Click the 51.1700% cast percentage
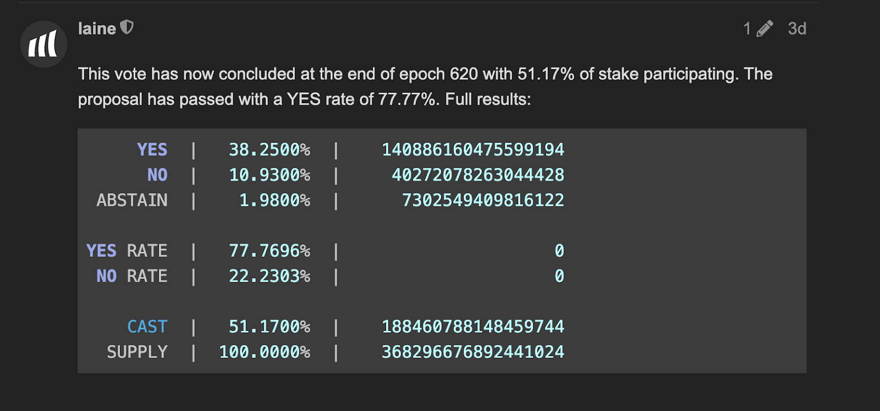 click(269, 326)
